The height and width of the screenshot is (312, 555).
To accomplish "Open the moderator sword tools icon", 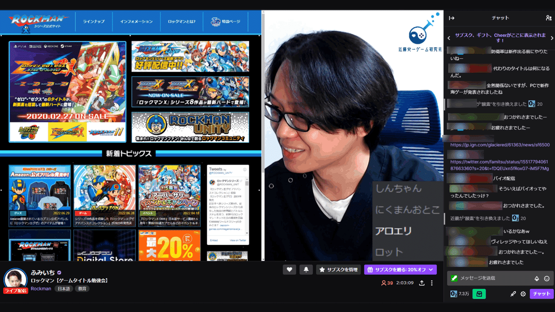I will pos(513,294).
